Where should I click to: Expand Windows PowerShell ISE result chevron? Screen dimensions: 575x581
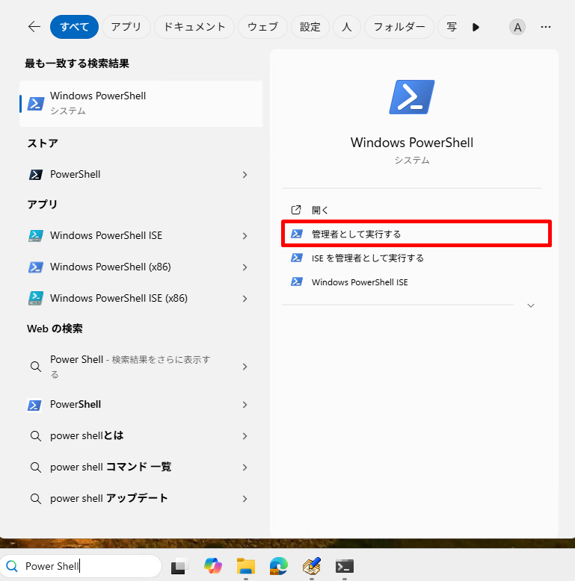coord(245,236)
